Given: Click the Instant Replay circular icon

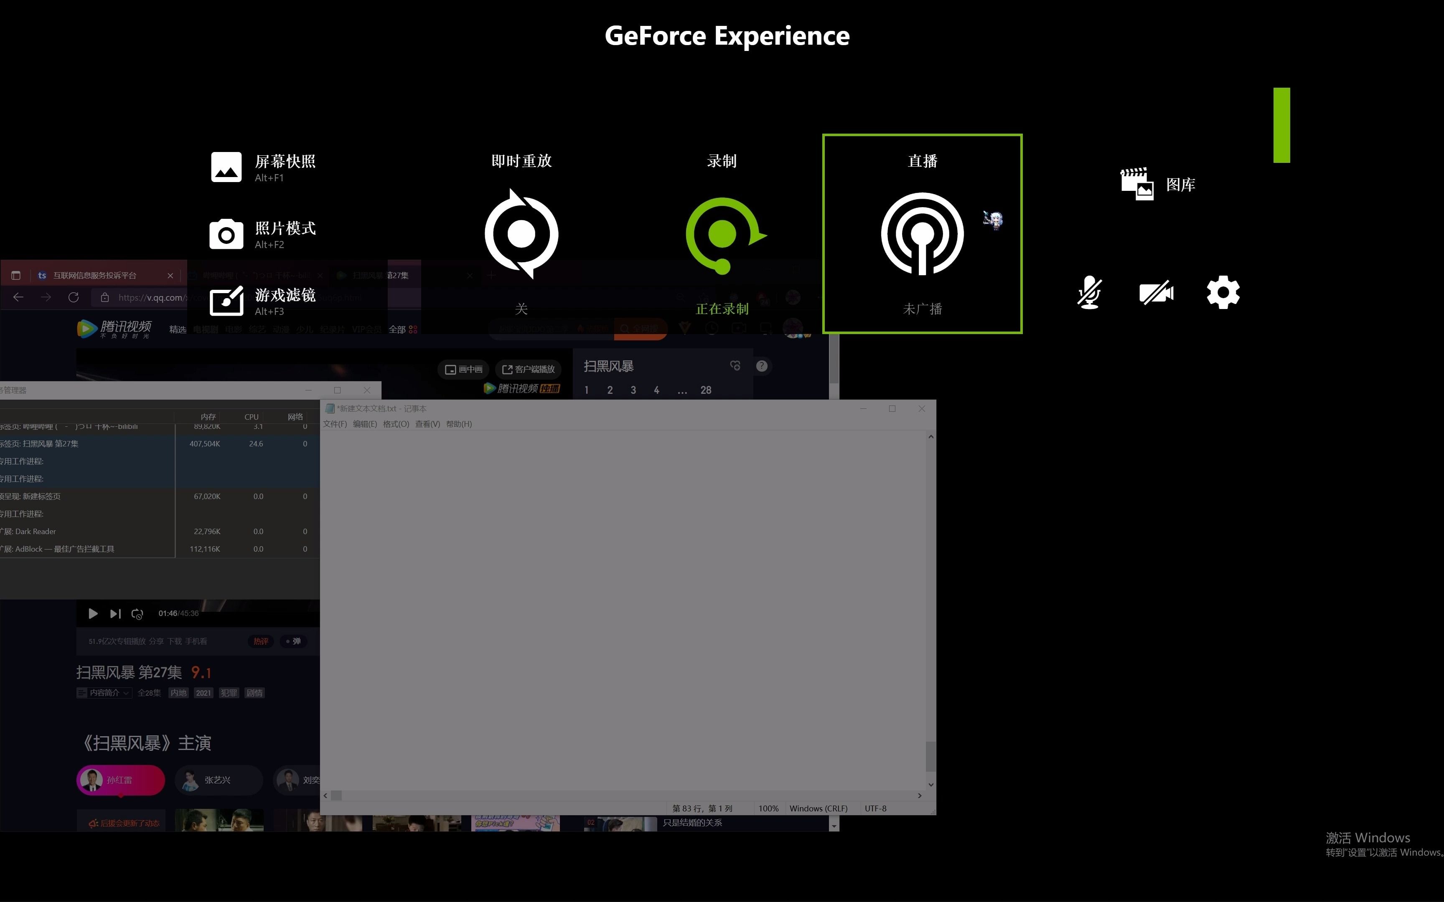Looking at the screenshot, I should point(521,234).
